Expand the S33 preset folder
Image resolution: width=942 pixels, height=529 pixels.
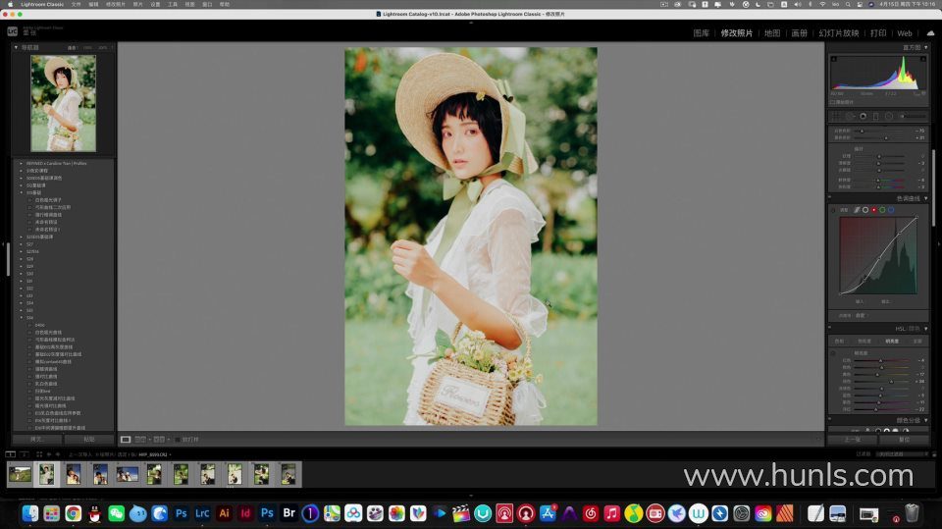[x=21, y=295]
